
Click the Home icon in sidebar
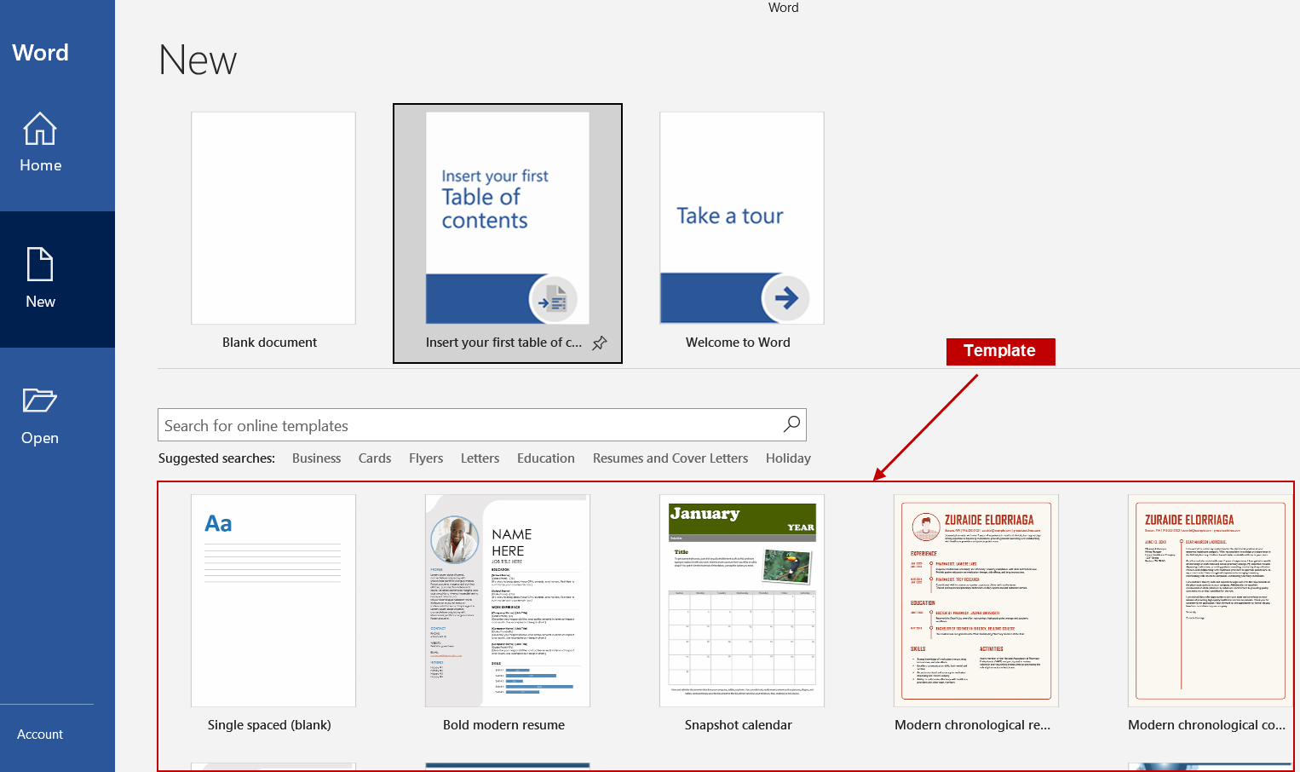[x=40, y=130]
